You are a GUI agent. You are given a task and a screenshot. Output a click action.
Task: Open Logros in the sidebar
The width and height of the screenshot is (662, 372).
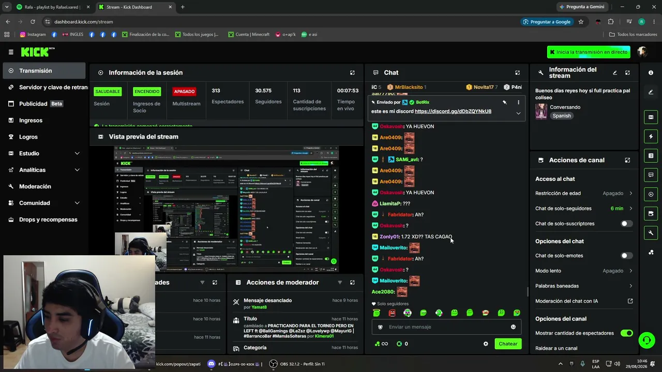tap(44, 137)
